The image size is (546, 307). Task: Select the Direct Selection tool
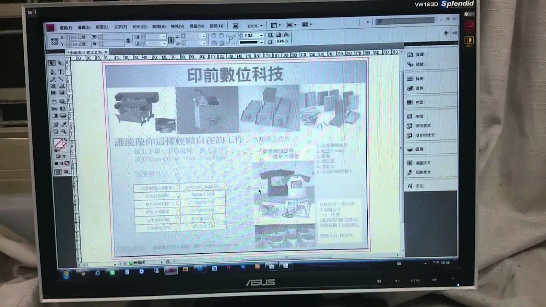[60, 63]
